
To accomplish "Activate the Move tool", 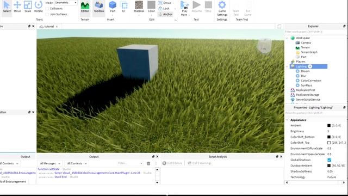I will pyautogui.click(x=17, y=7).
